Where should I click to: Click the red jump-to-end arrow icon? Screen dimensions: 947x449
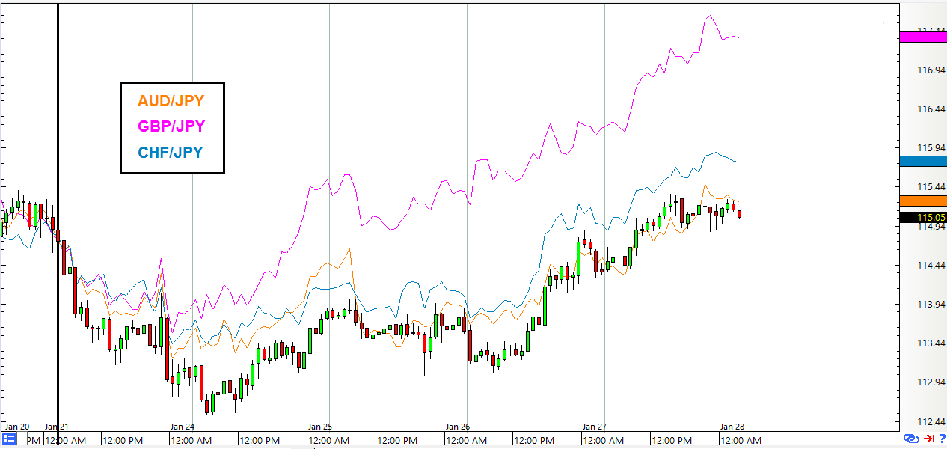point(928,439)
